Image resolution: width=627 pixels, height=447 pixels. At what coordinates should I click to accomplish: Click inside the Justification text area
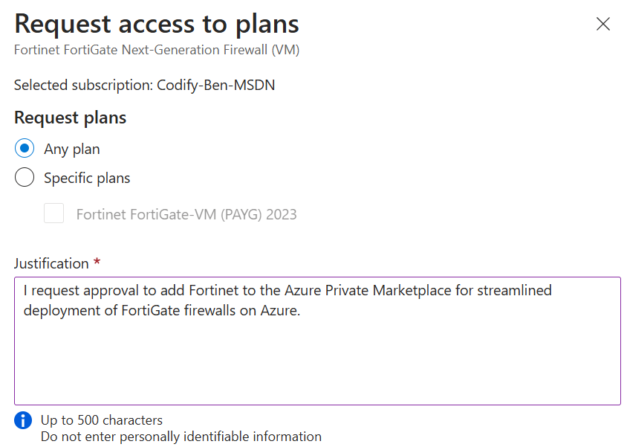[x=317, y=341]
